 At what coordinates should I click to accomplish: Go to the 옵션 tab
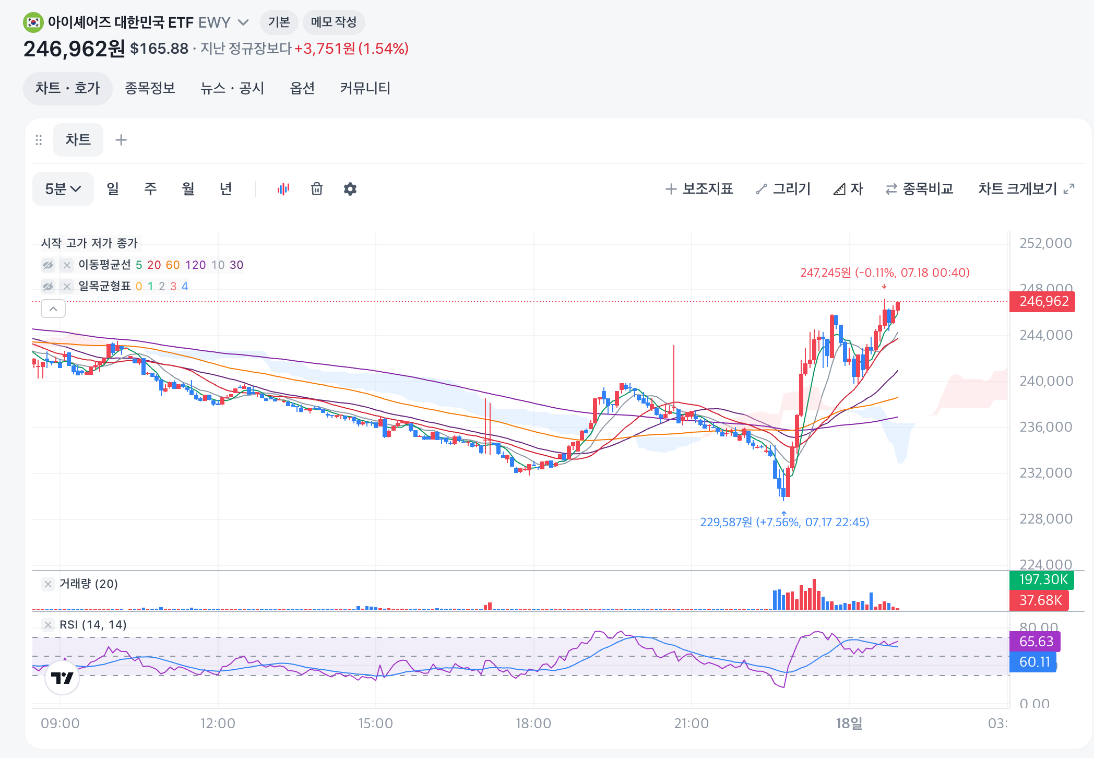tap(302, 88)
